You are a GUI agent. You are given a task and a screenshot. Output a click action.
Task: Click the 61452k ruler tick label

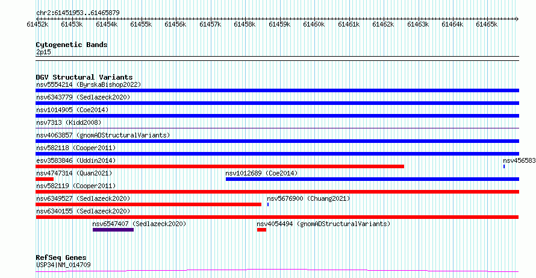tap(37, 24)
